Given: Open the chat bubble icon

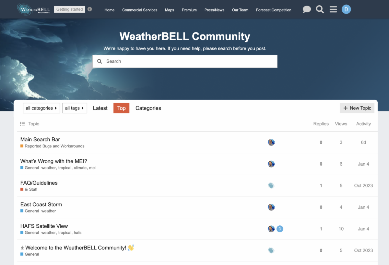Looking at the screenshot, I should pyautogui.click(x=307, y=9).
